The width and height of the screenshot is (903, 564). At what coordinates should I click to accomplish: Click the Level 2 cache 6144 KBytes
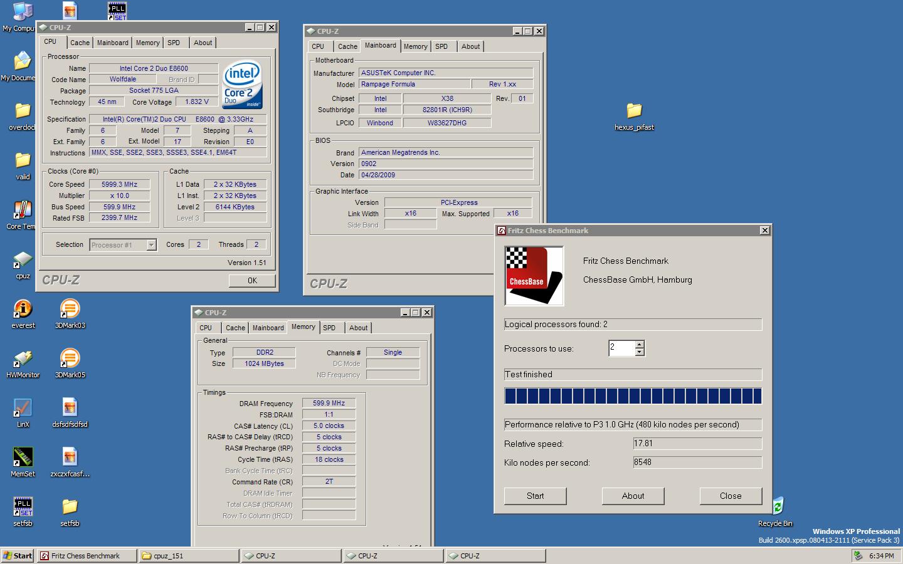pyautogui.click(x=235, y=207)
